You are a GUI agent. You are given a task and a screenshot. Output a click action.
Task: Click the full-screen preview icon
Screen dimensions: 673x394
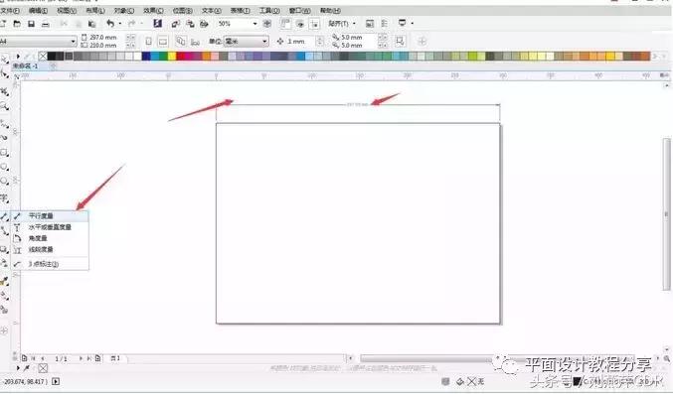coord(267,24)
